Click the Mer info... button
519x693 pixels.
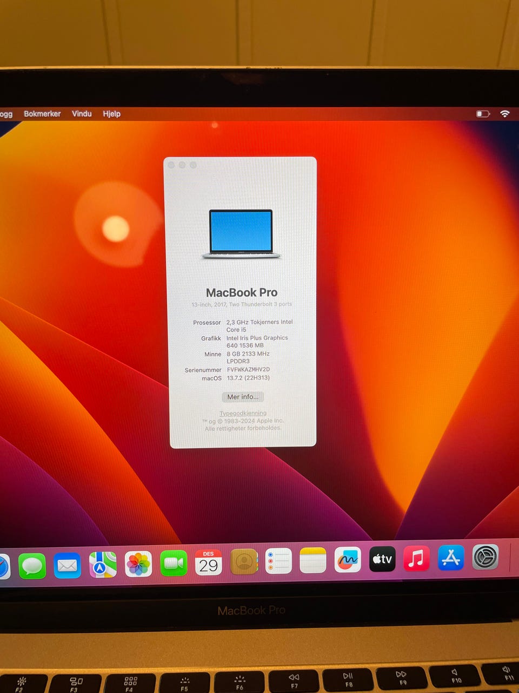(243, 397)
